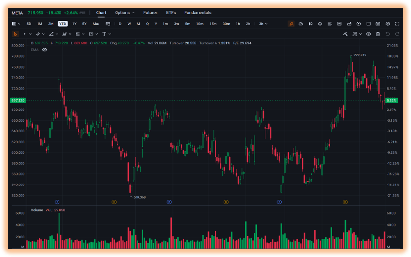Set interval to 1h
The width and height of the screenshot is (411, 257).
pos(238,24)
